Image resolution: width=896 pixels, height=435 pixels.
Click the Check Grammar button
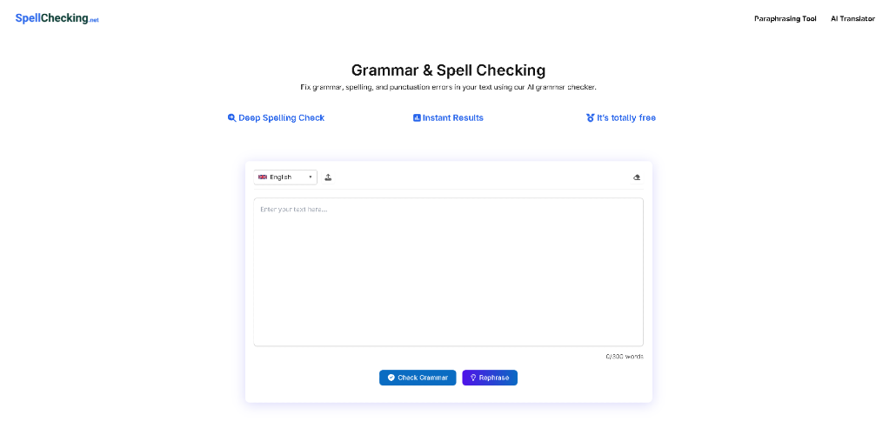418,378
